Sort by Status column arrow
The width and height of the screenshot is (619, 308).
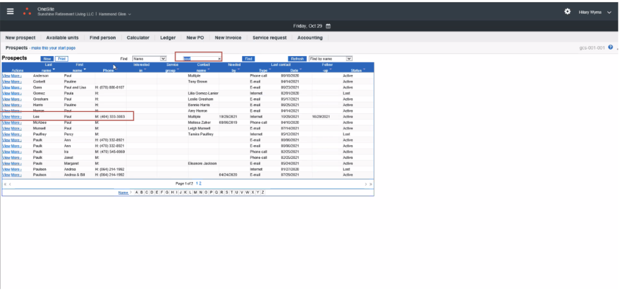pos(364,70)
